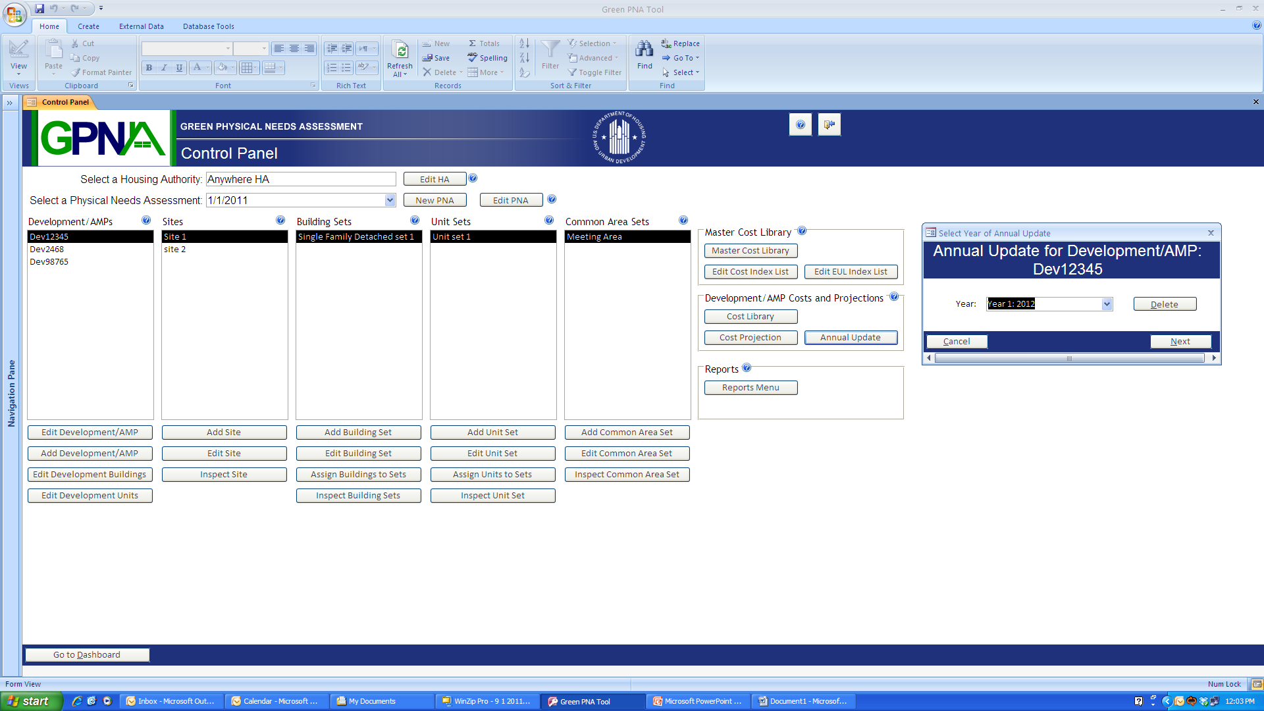Expand the Navigation Pane shutter bar
This screenshot has height=711, width=1264.
coord(10,103)
